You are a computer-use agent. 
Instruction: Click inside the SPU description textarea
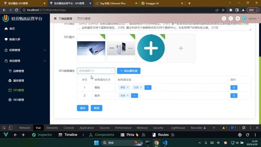click(164, 27)
